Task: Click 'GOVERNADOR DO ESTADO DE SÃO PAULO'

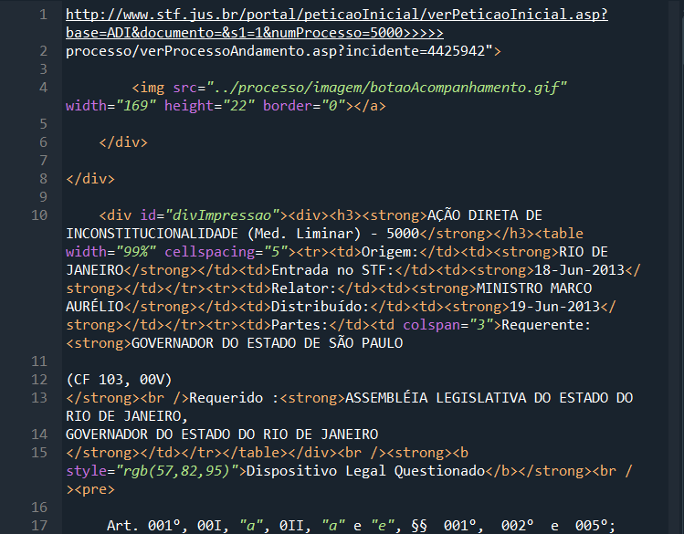Action: 267,343
